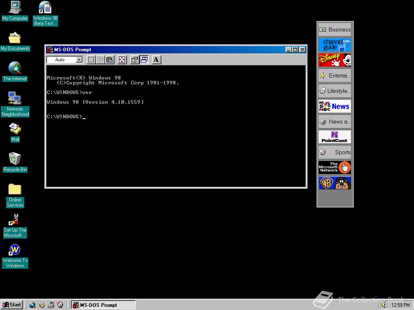Open the Warner Bros channel
414x310 pixels.
(335, 183)
